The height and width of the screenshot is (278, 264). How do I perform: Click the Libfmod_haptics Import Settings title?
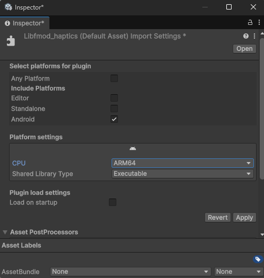(x=105, y=36)
